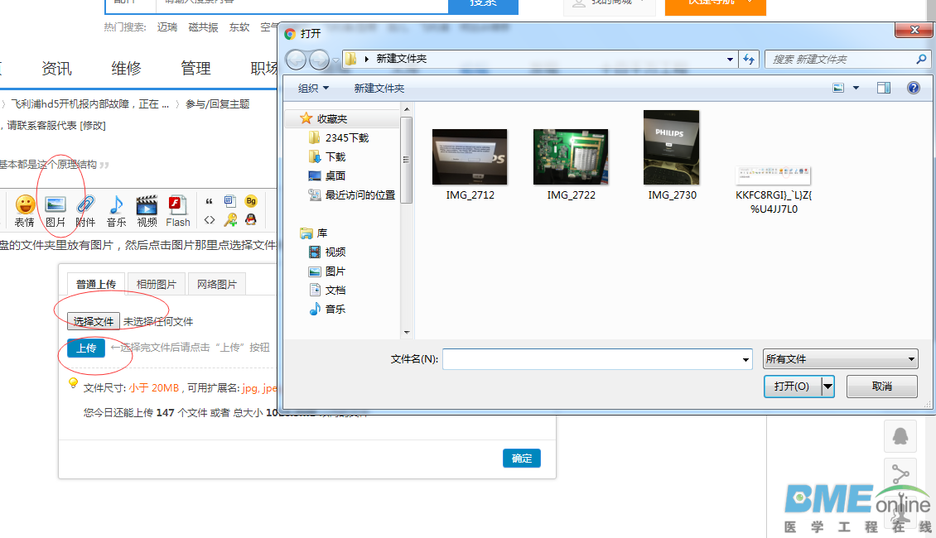Insert code using the angle brackets icon

tap(209, 220)
